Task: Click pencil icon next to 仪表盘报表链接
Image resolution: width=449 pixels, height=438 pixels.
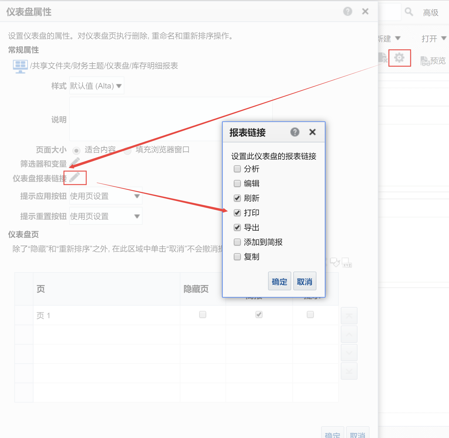Action: pos(75,178)
